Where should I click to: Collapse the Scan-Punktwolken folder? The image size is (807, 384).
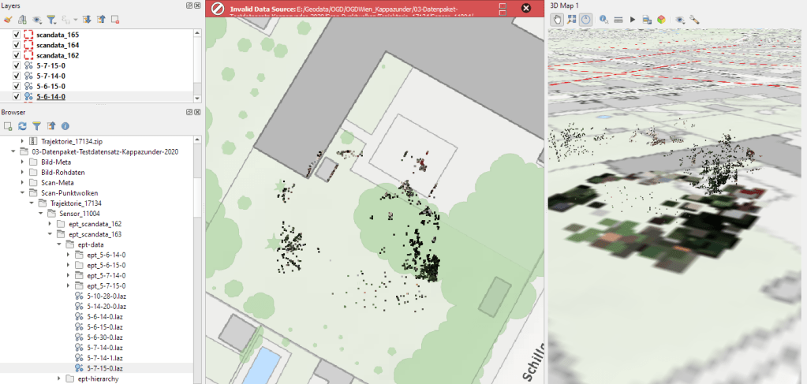(x=23, y=192)
